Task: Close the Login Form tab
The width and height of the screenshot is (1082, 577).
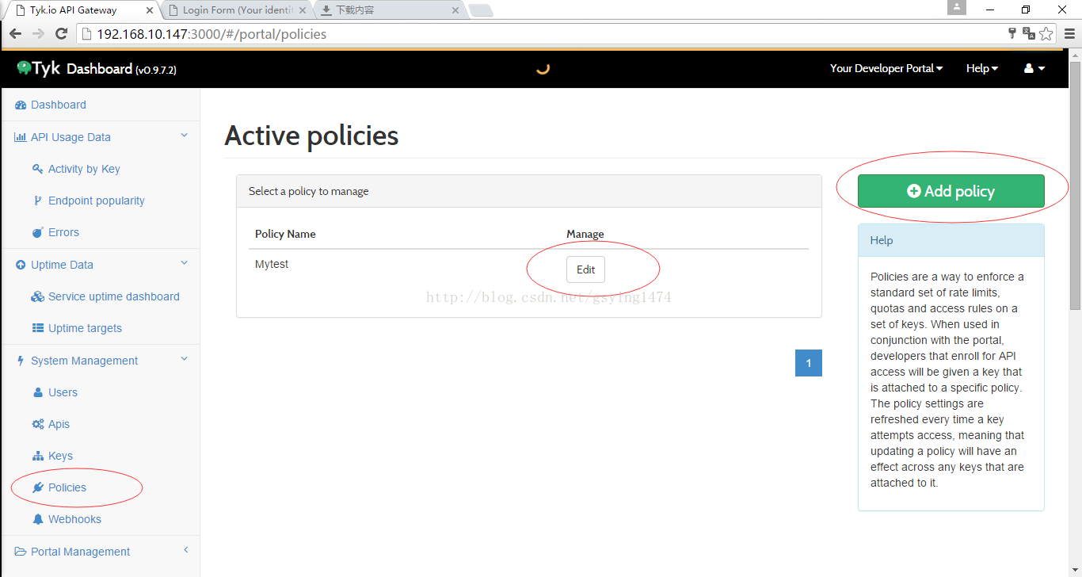Action: click(x=302, y=10)
